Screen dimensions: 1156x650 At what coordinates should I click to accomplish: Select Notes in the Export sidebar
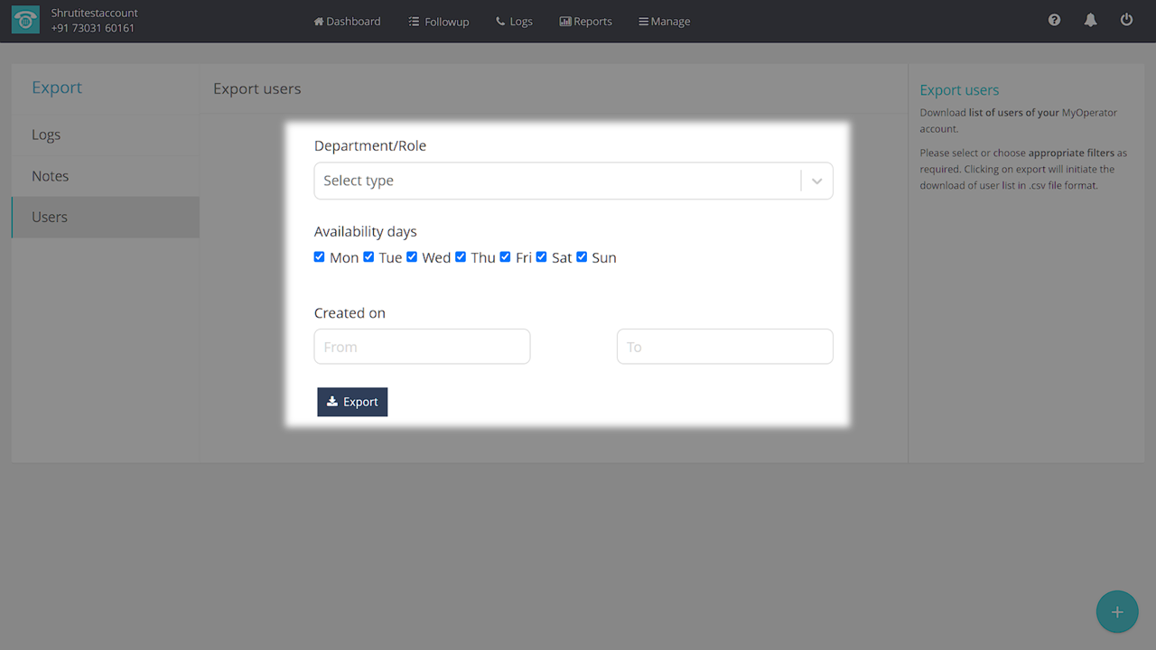click(51, 176)
